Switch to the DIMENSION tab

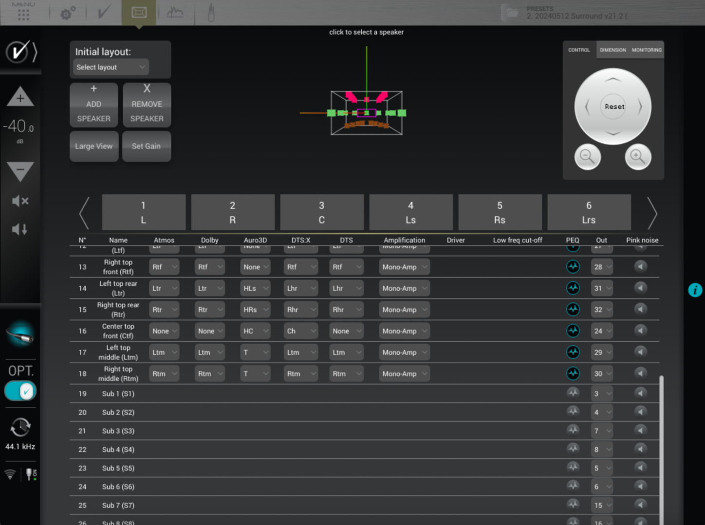tap(612, 50)
